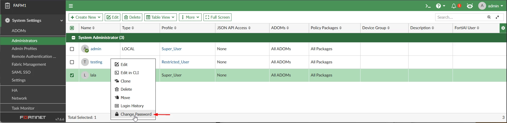Select Administrators in sidebar
Image resolution: width=507 pixels, height=123 pixels.
[33, 41]
